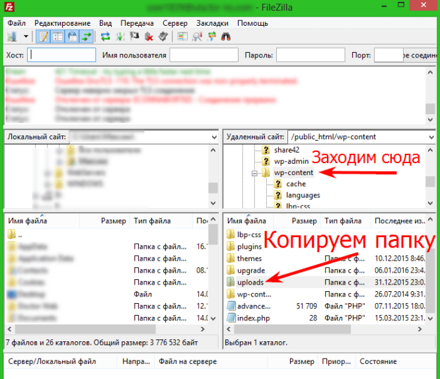This screenshot has width=440, height=379.
Task: Select themes folder in remote file list
Action: point(249,258)
